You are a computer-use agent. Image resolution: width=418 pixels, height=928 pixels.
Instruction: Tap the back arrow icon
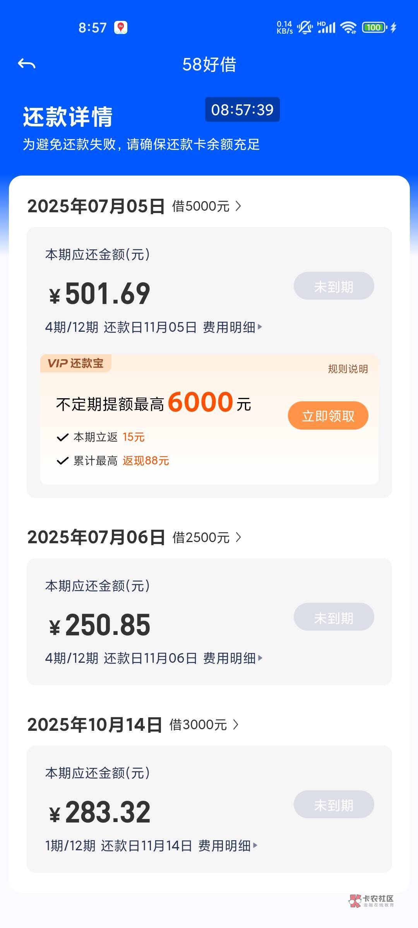coord(27,64)
